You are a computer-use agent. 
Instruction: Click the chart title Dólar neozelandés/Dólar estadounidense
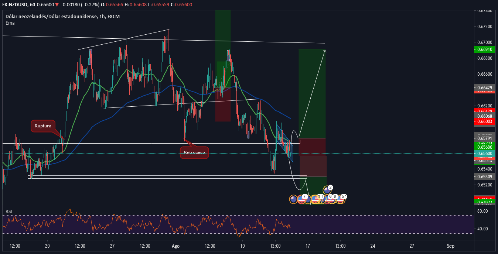pos(51,16)
